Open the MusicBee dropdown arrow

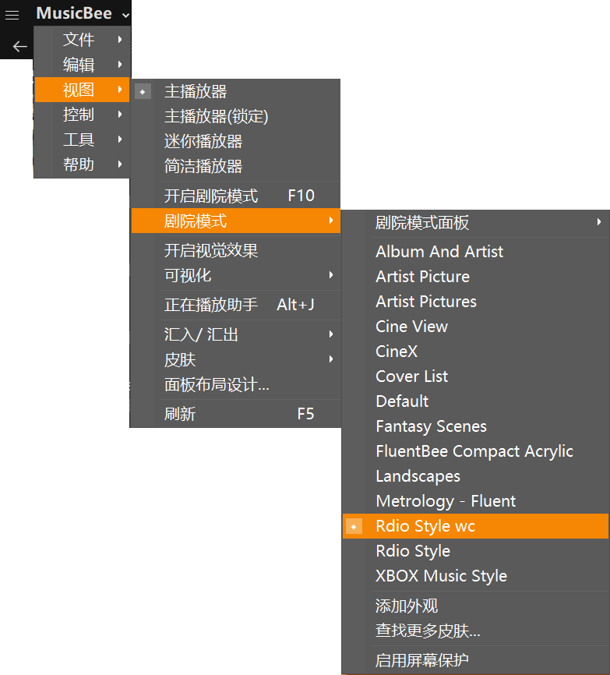(125, 16)
